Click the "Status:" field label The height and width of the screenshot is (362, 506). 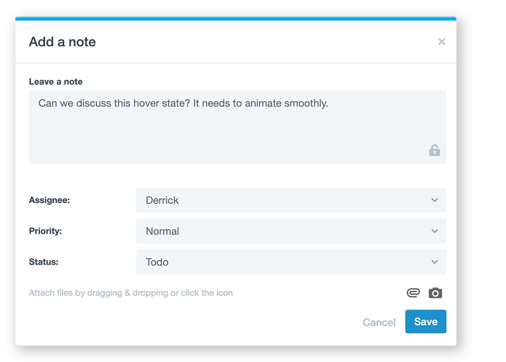(43, 262)
